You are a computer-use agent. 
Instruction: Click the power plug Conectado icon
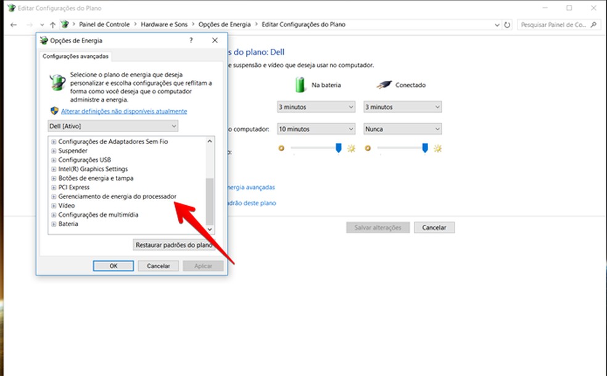[384, 84]
